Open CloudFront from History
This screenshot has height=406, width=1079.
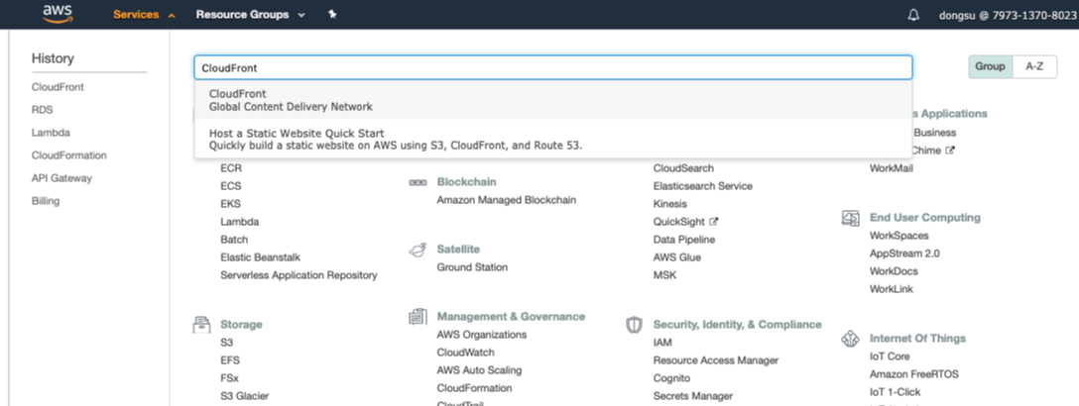click(x=58, y=87)
